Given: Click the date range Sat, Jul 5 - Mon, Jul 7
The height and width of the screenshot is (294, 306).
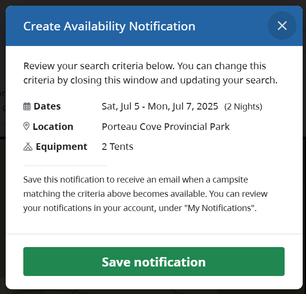Looking at the screenshot, I should [x=160, y=107].
